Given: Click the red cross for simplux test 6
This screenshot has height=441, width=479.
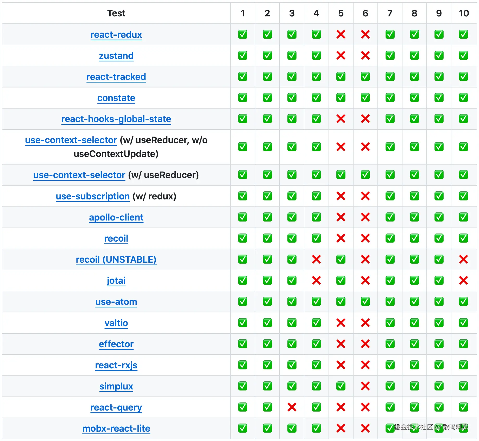Looking at the screenshot, I should pos(365,386).
